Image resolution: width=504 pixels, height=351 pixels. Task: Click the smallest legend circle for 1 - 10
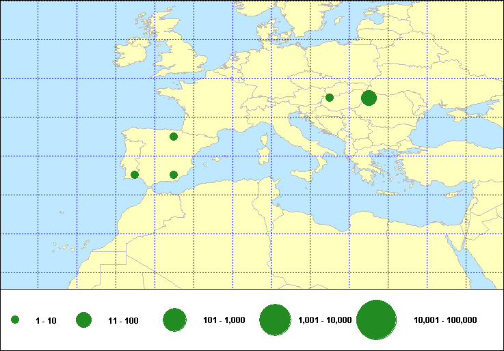click(x=15, y=320)
